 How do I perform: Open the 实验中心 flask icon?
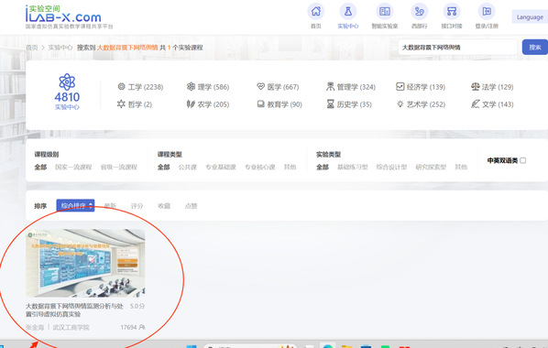coord(347,12)
